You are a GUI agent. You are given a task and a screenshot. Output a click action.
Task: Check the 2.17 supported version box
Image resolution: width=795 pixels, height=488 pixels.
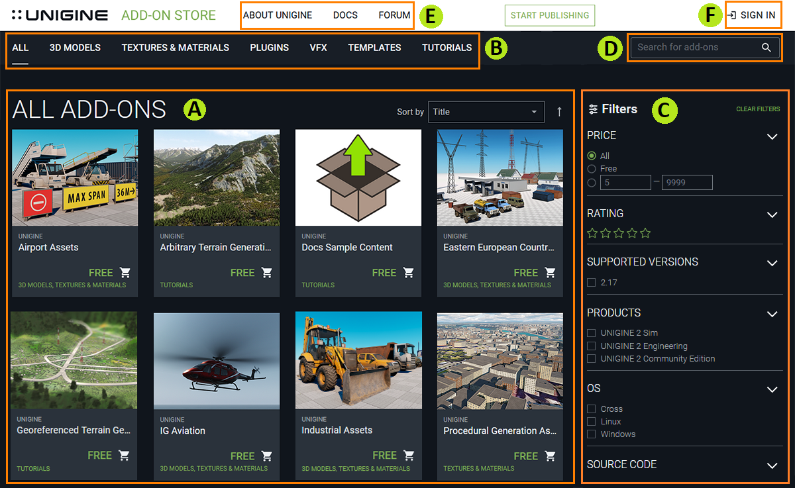tap(591, 283)
